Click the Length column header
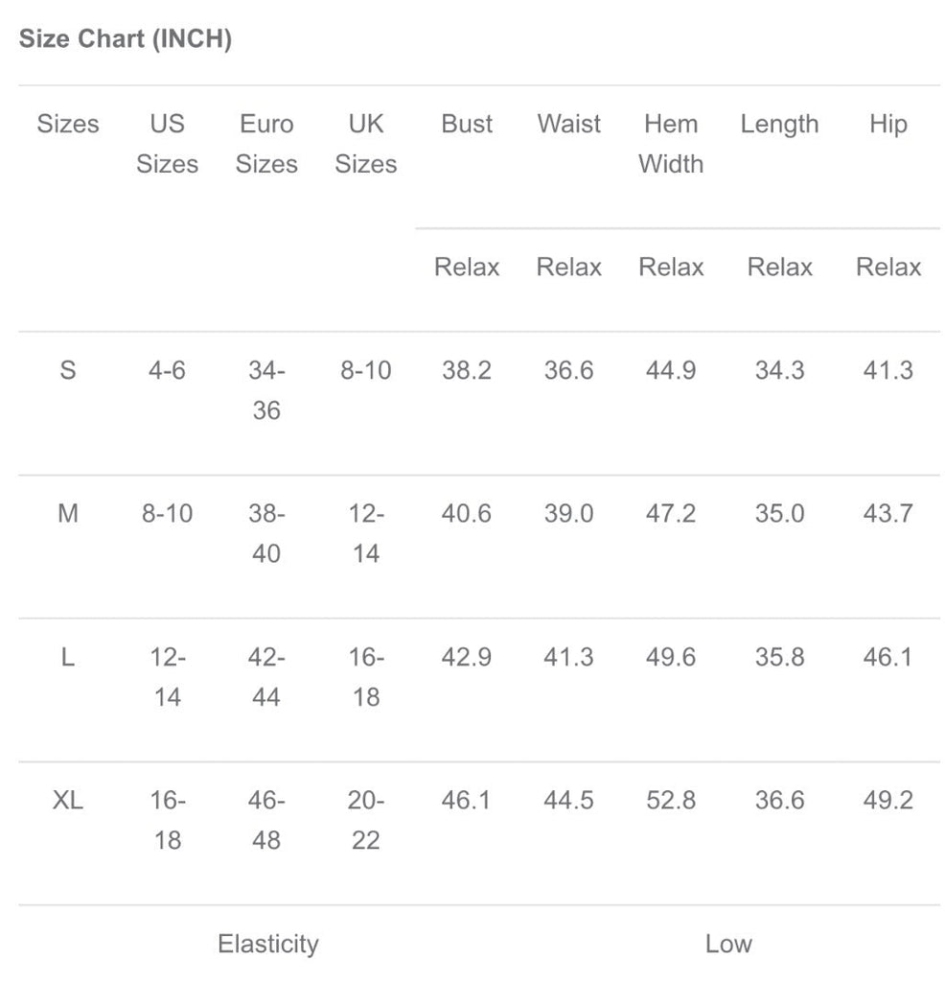945x982 pixels. (x=779, y=124)
